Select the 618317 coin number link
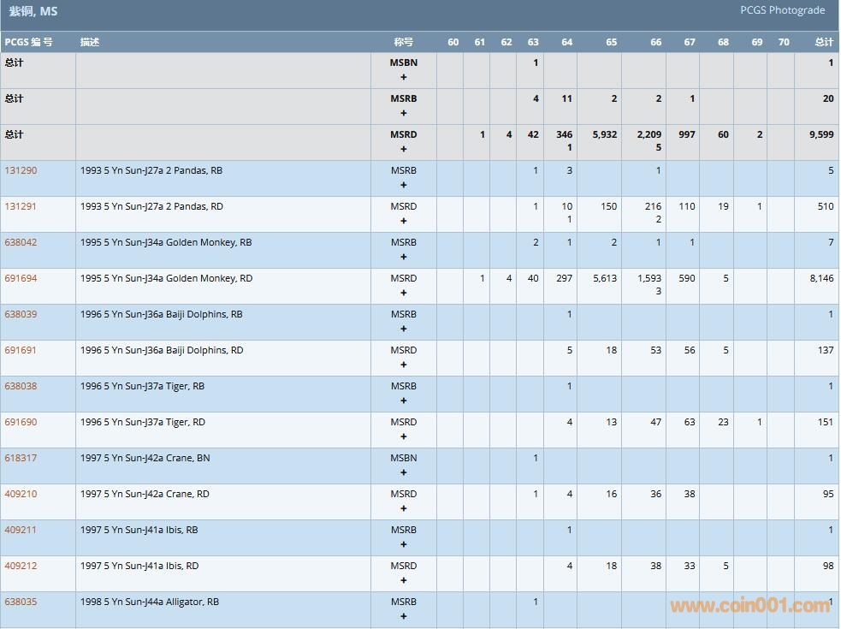This screenshot has width=841, height=629. [21, 458]
